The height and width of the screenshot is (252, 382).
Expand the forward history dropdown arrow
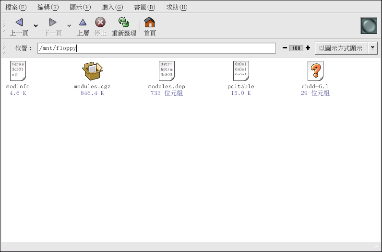pyautogui.click(x=69, y=25)
